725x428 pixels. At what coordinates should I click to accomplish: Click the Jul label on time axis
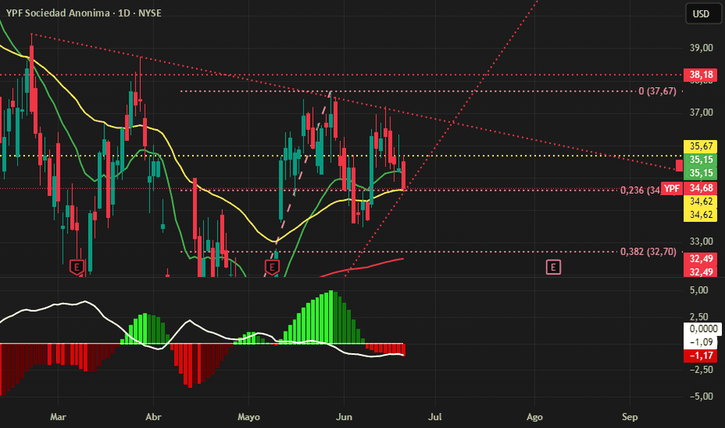pyautogui.click(x=435, y=417)
